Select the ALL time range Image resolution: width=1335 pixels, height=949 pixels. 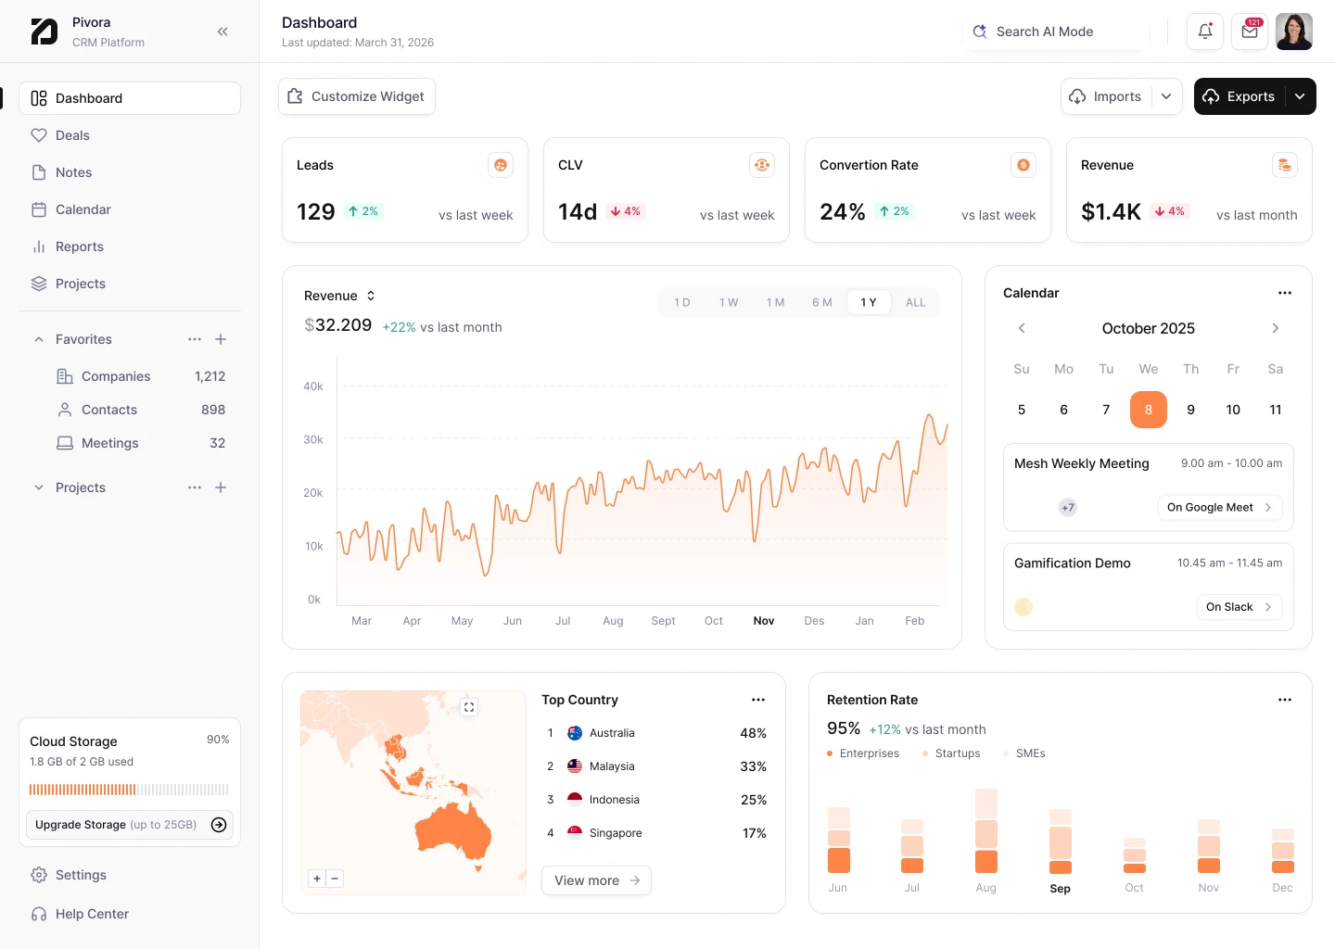(x=916, y=302)
